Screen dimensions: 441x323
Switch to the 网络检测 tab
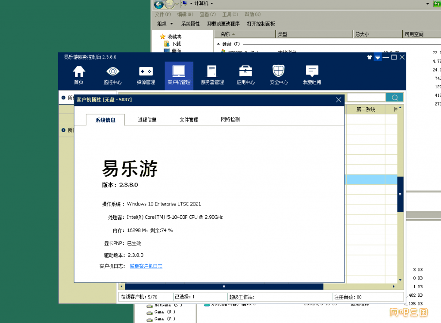pos(230,120)
